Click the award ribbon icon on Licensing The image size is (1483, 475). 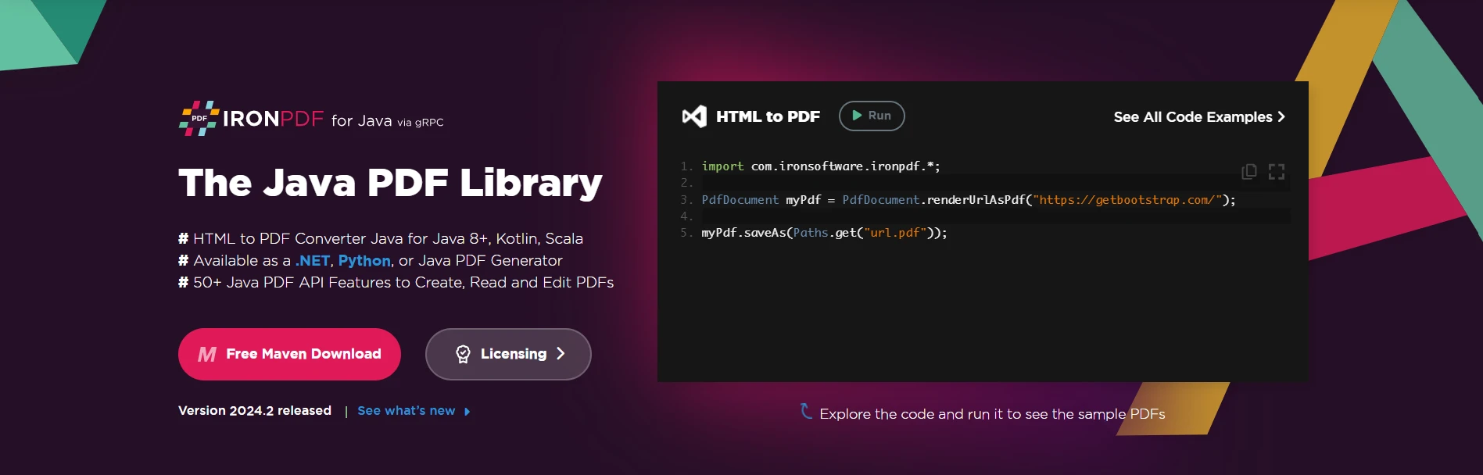(463, 354)
